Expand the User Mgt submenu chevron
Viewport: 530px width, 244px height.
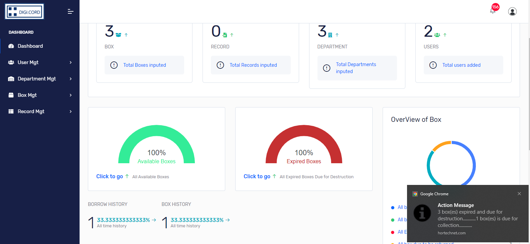pyautogui.click(x=71, y=62)
